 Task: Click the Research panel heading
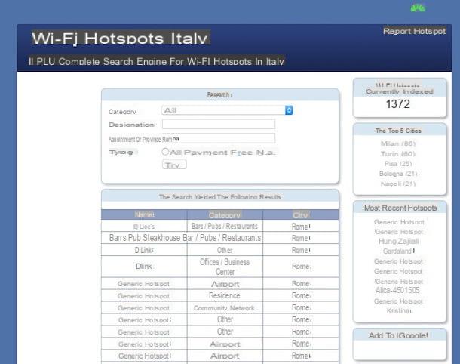(x=219, y=95)
